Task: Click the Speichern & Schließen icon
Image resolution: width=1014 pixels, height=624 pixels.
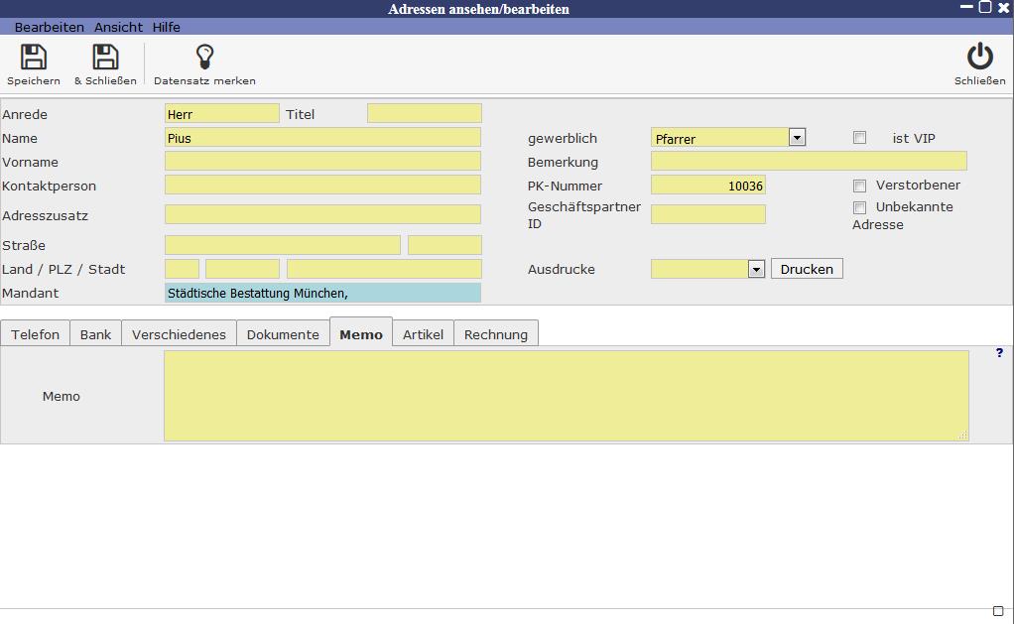Action: [105, 58]
